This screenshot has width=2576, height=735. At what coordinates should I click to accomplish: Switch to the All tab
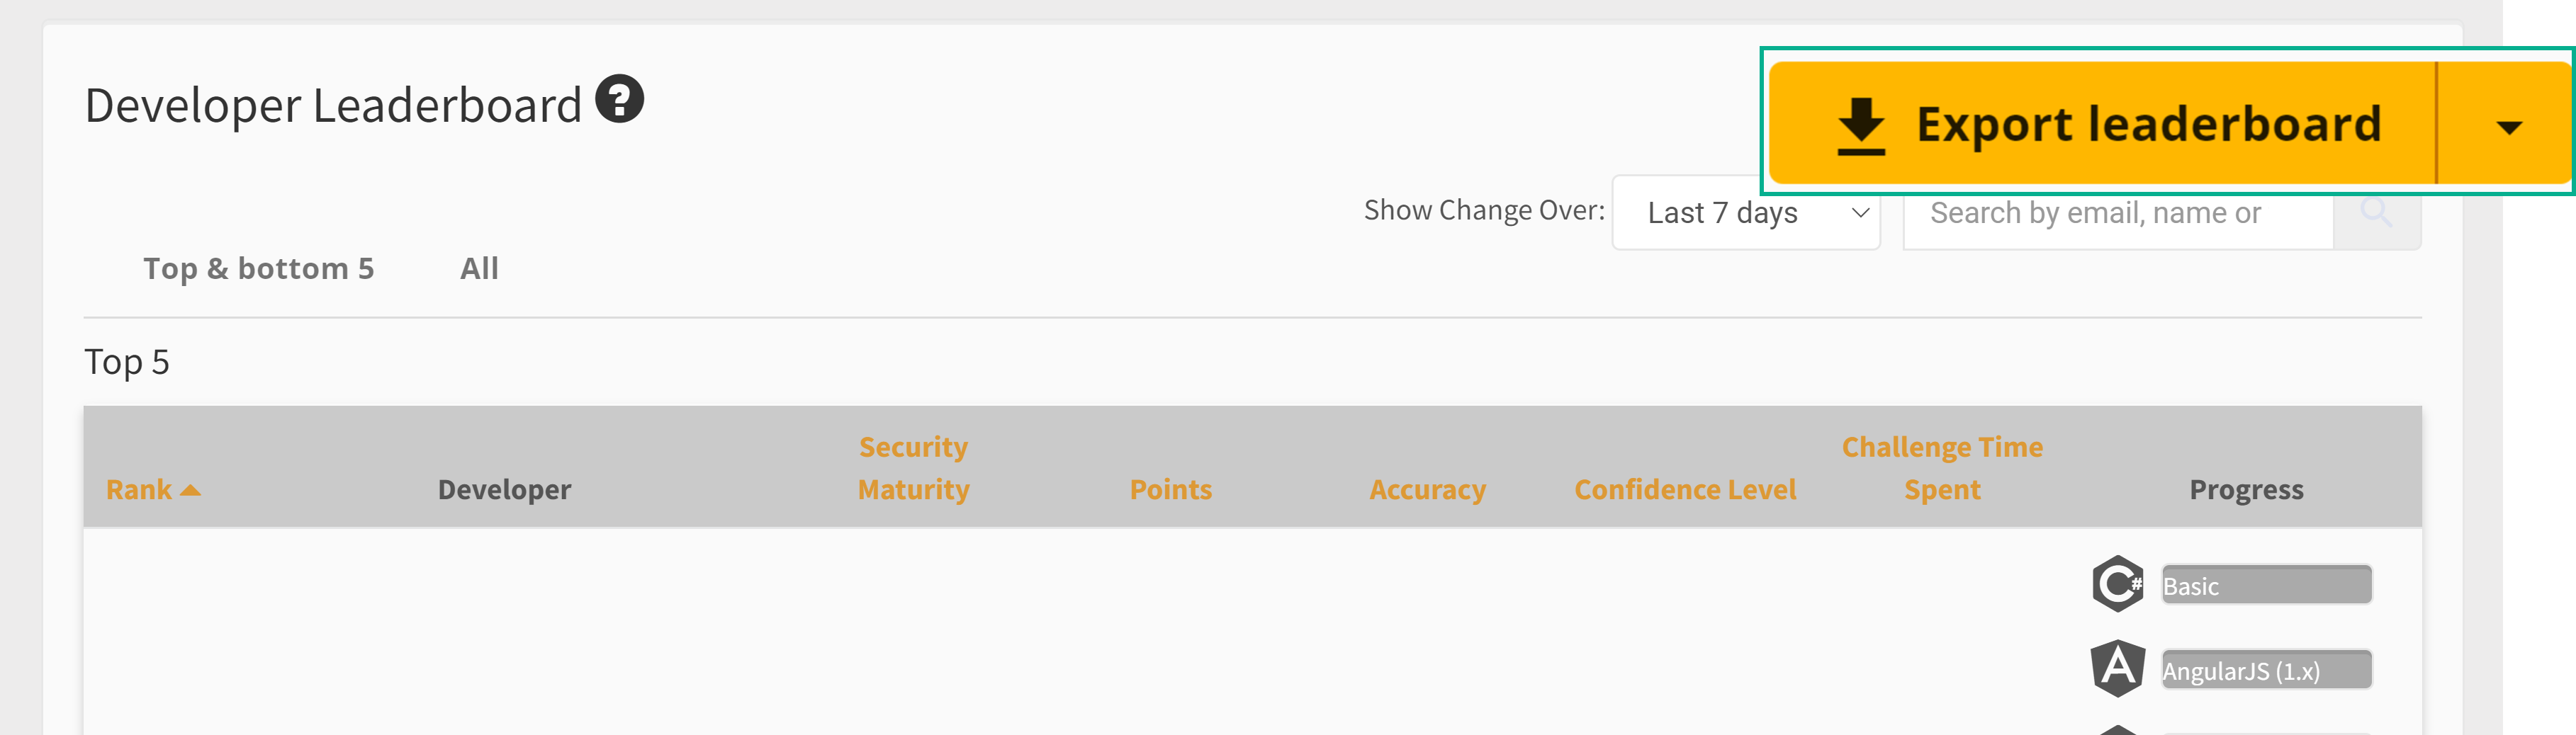click(479, 268)
